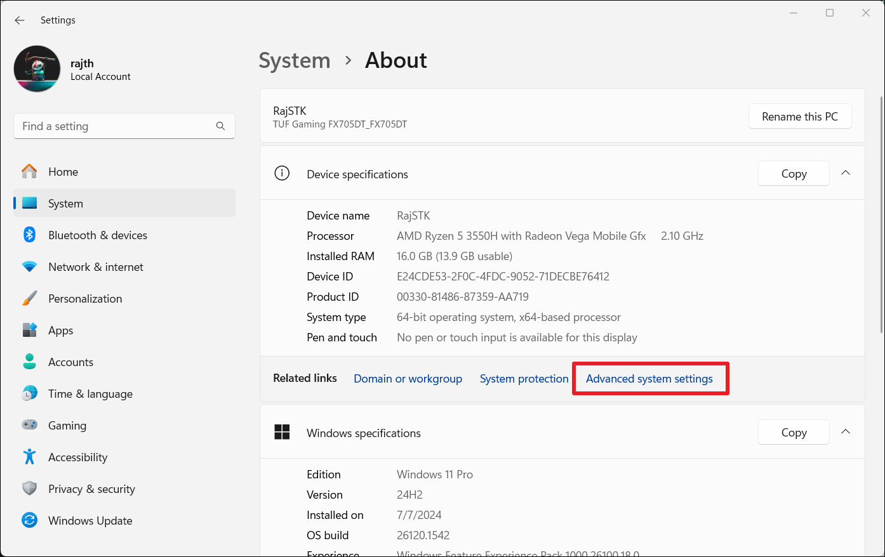Click the Accessibility figure icon
This screenshot has width=885, height=557.
[29, 457]
